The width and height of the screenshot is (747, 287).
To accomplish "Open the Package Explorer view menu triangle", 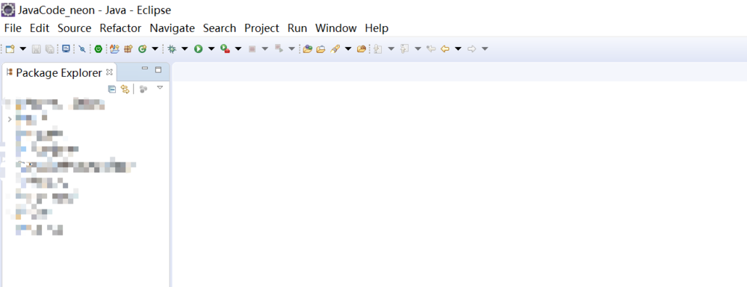I will [160, 87].
